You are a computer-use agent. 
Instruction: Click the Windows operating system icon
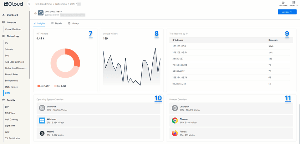click(42, 121)
